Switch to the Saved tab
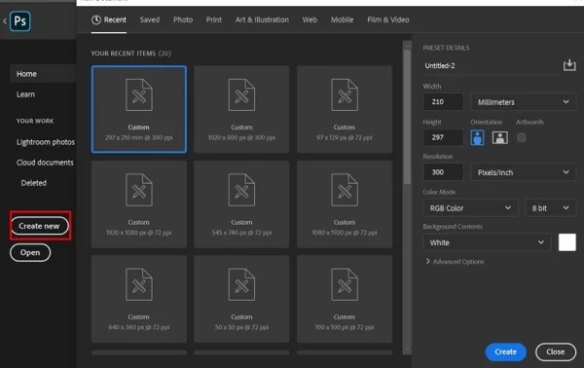The width and height of the screenshot is (584, 368). pyautogui.click(x=150, y=19)
